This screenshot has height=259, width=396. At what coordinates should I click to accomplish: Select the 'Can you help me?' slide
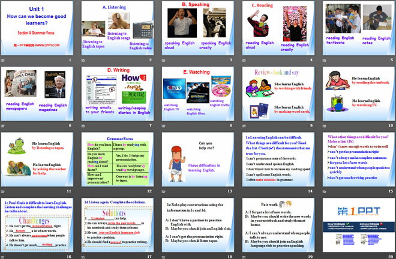coord(198,159)
